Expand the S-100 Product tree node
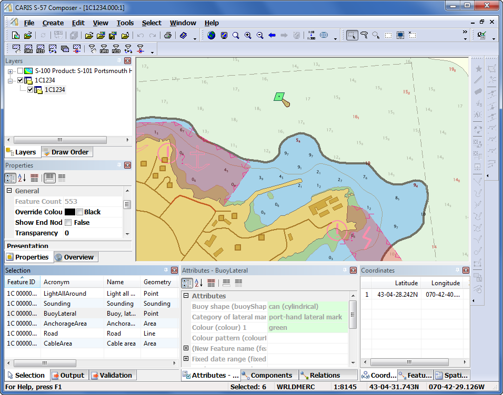 point(10,71)
